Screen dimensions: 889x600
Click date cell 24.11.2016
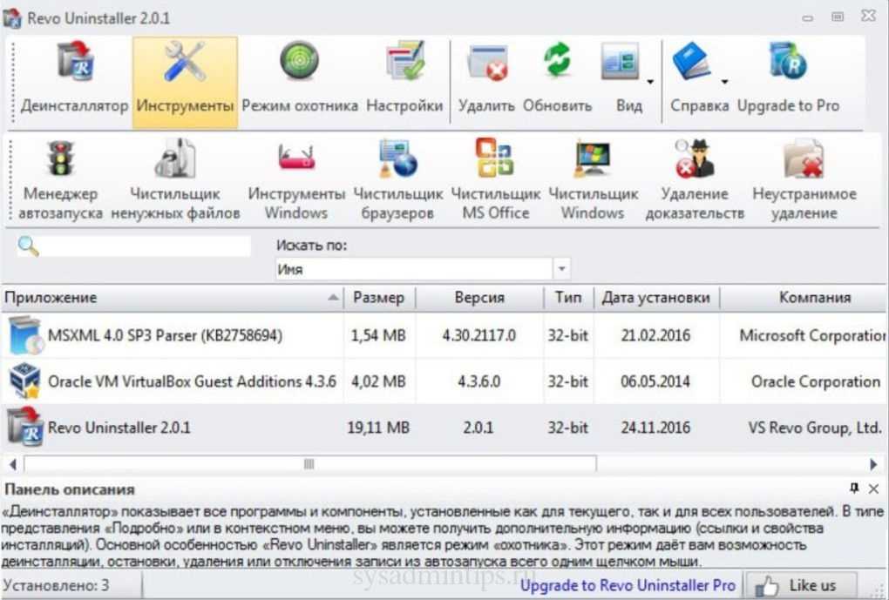coord(655,428)
